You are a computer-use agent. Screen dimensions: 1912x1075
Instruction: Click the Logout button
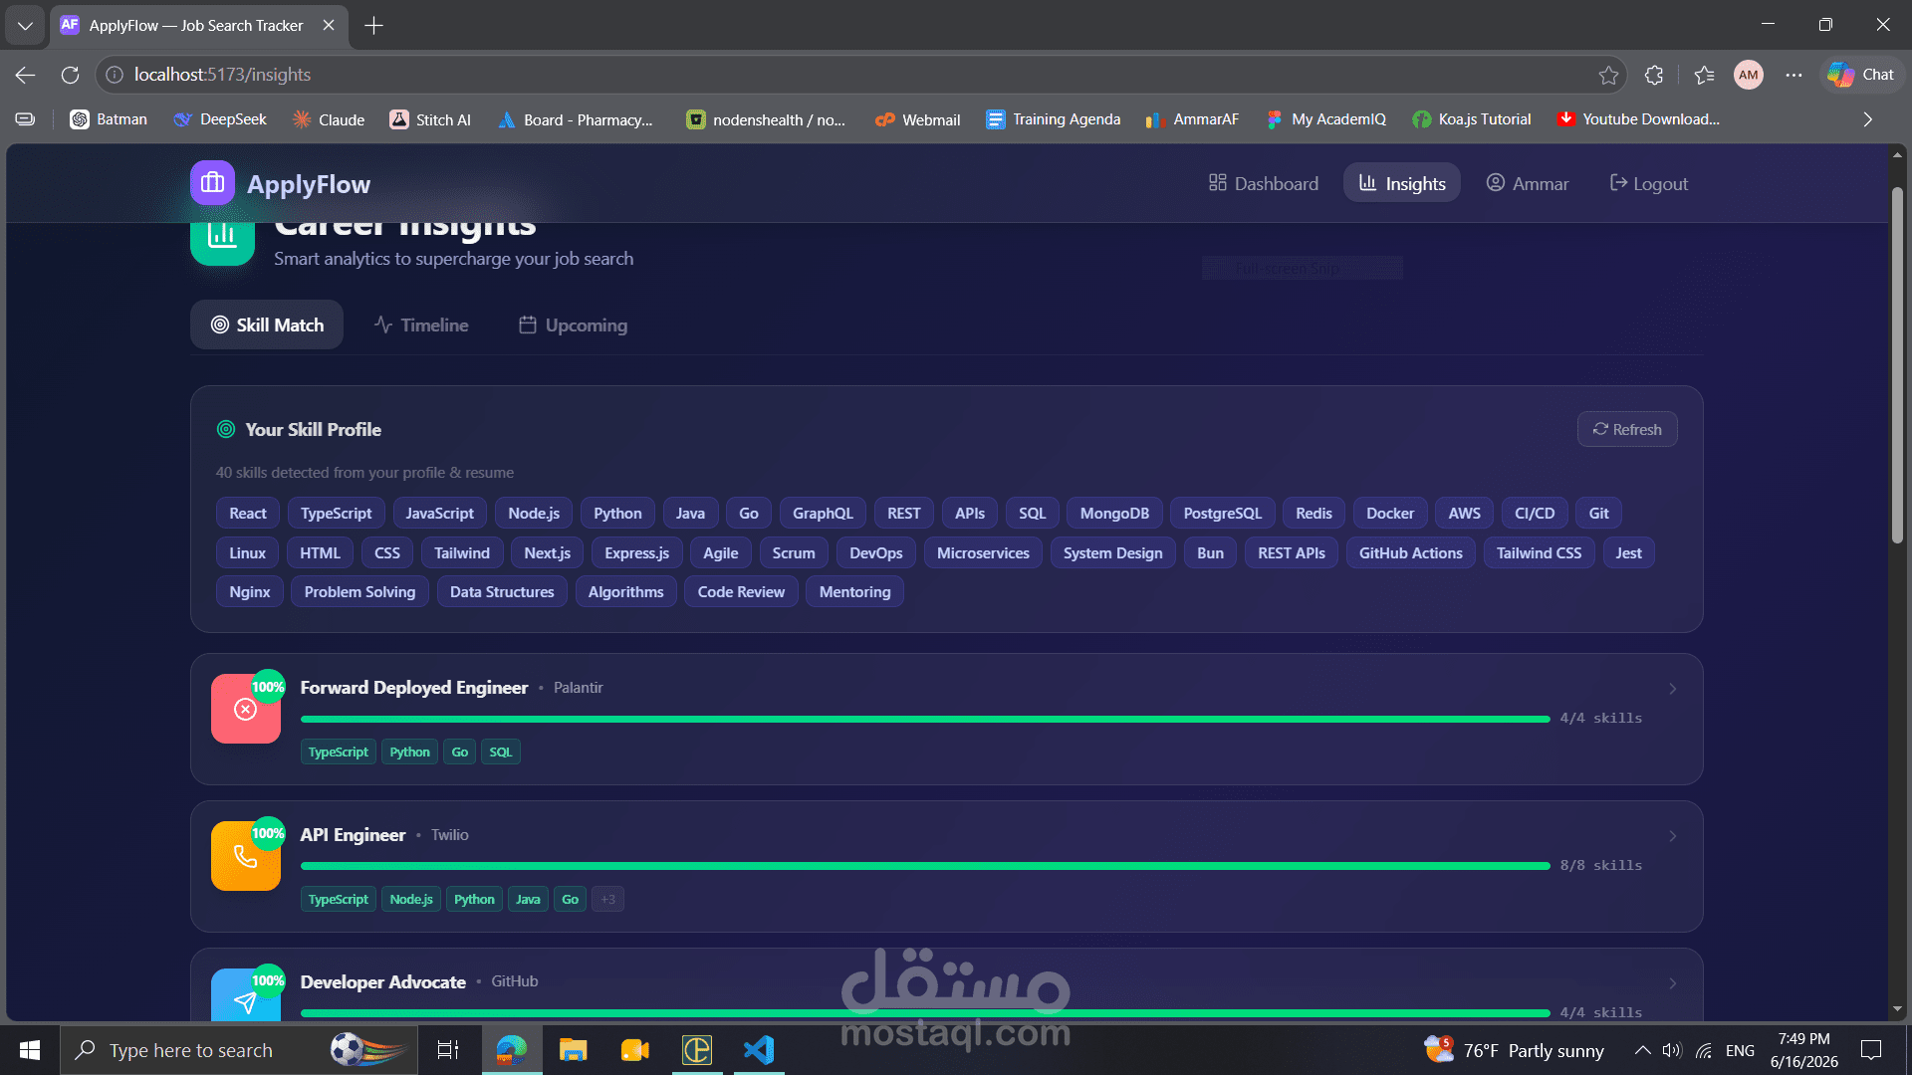click(1649, 183)
